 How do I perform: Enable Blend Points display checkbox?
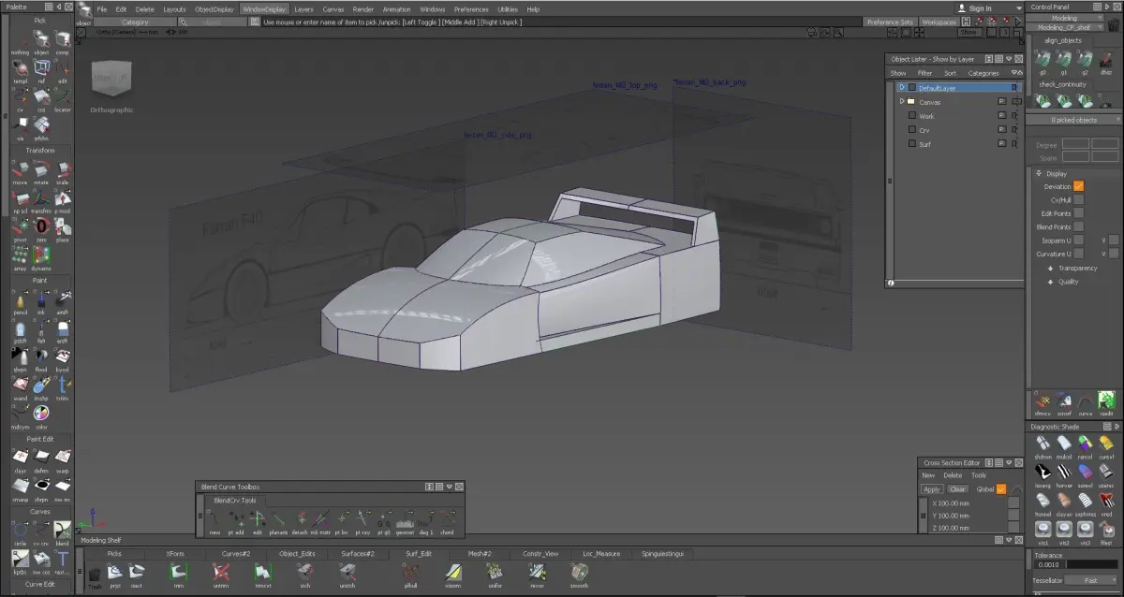[x=1078, y=226]
